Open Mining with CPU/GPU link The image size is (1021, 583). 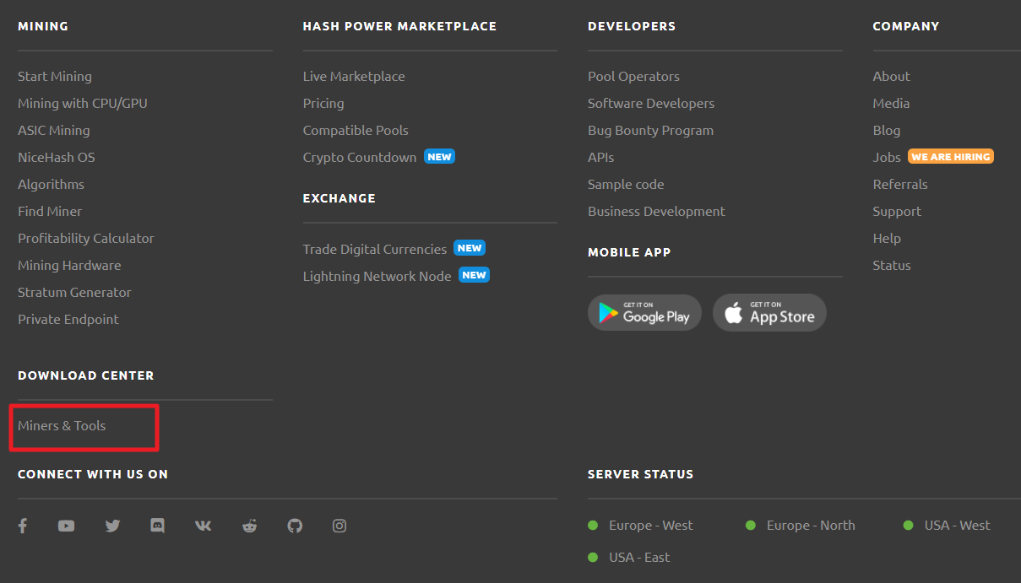click(x=83, y=103)
